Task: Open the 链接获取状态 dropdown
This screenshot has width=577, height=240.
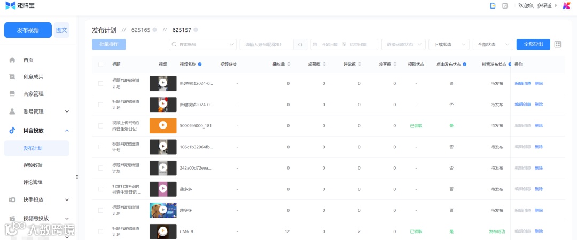Action: coord(404,44)
